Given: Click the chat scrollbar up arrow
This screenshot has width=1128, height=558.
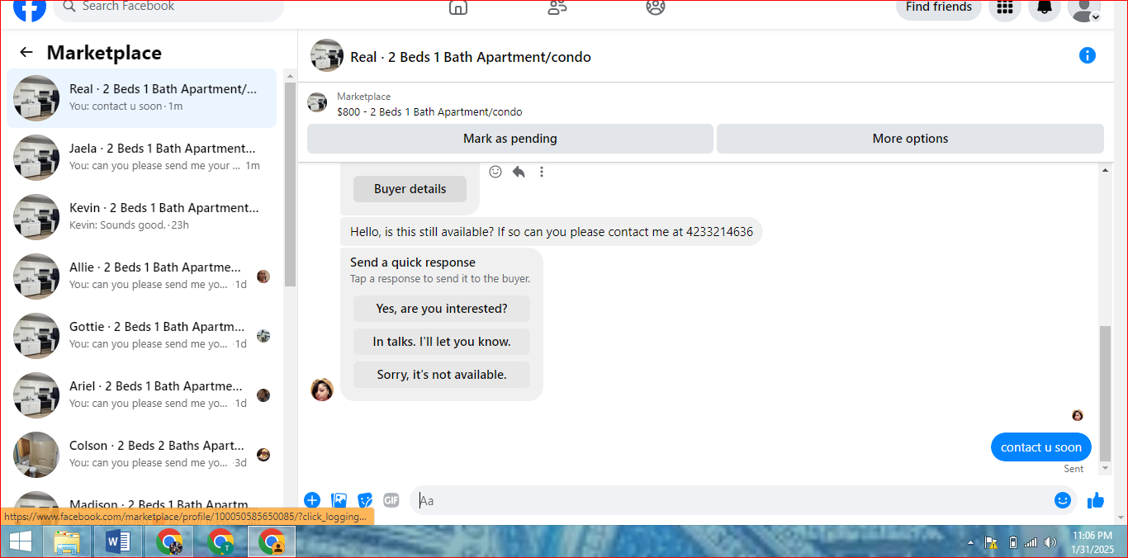Looking at the screenshot, I should (1106, 170).
